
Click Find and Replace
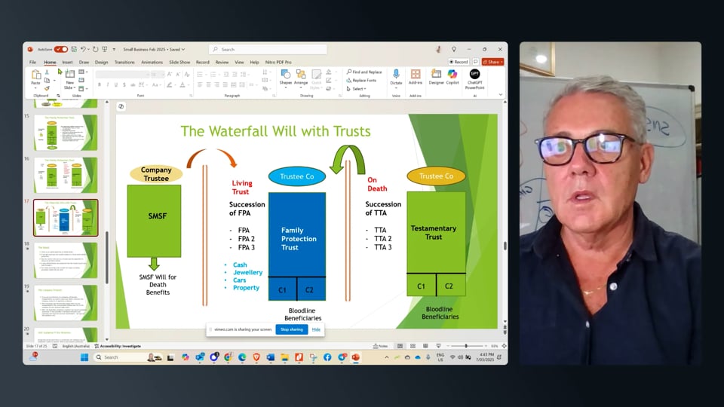364,72
